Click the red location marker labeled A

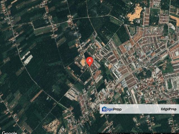click(89, 62)
